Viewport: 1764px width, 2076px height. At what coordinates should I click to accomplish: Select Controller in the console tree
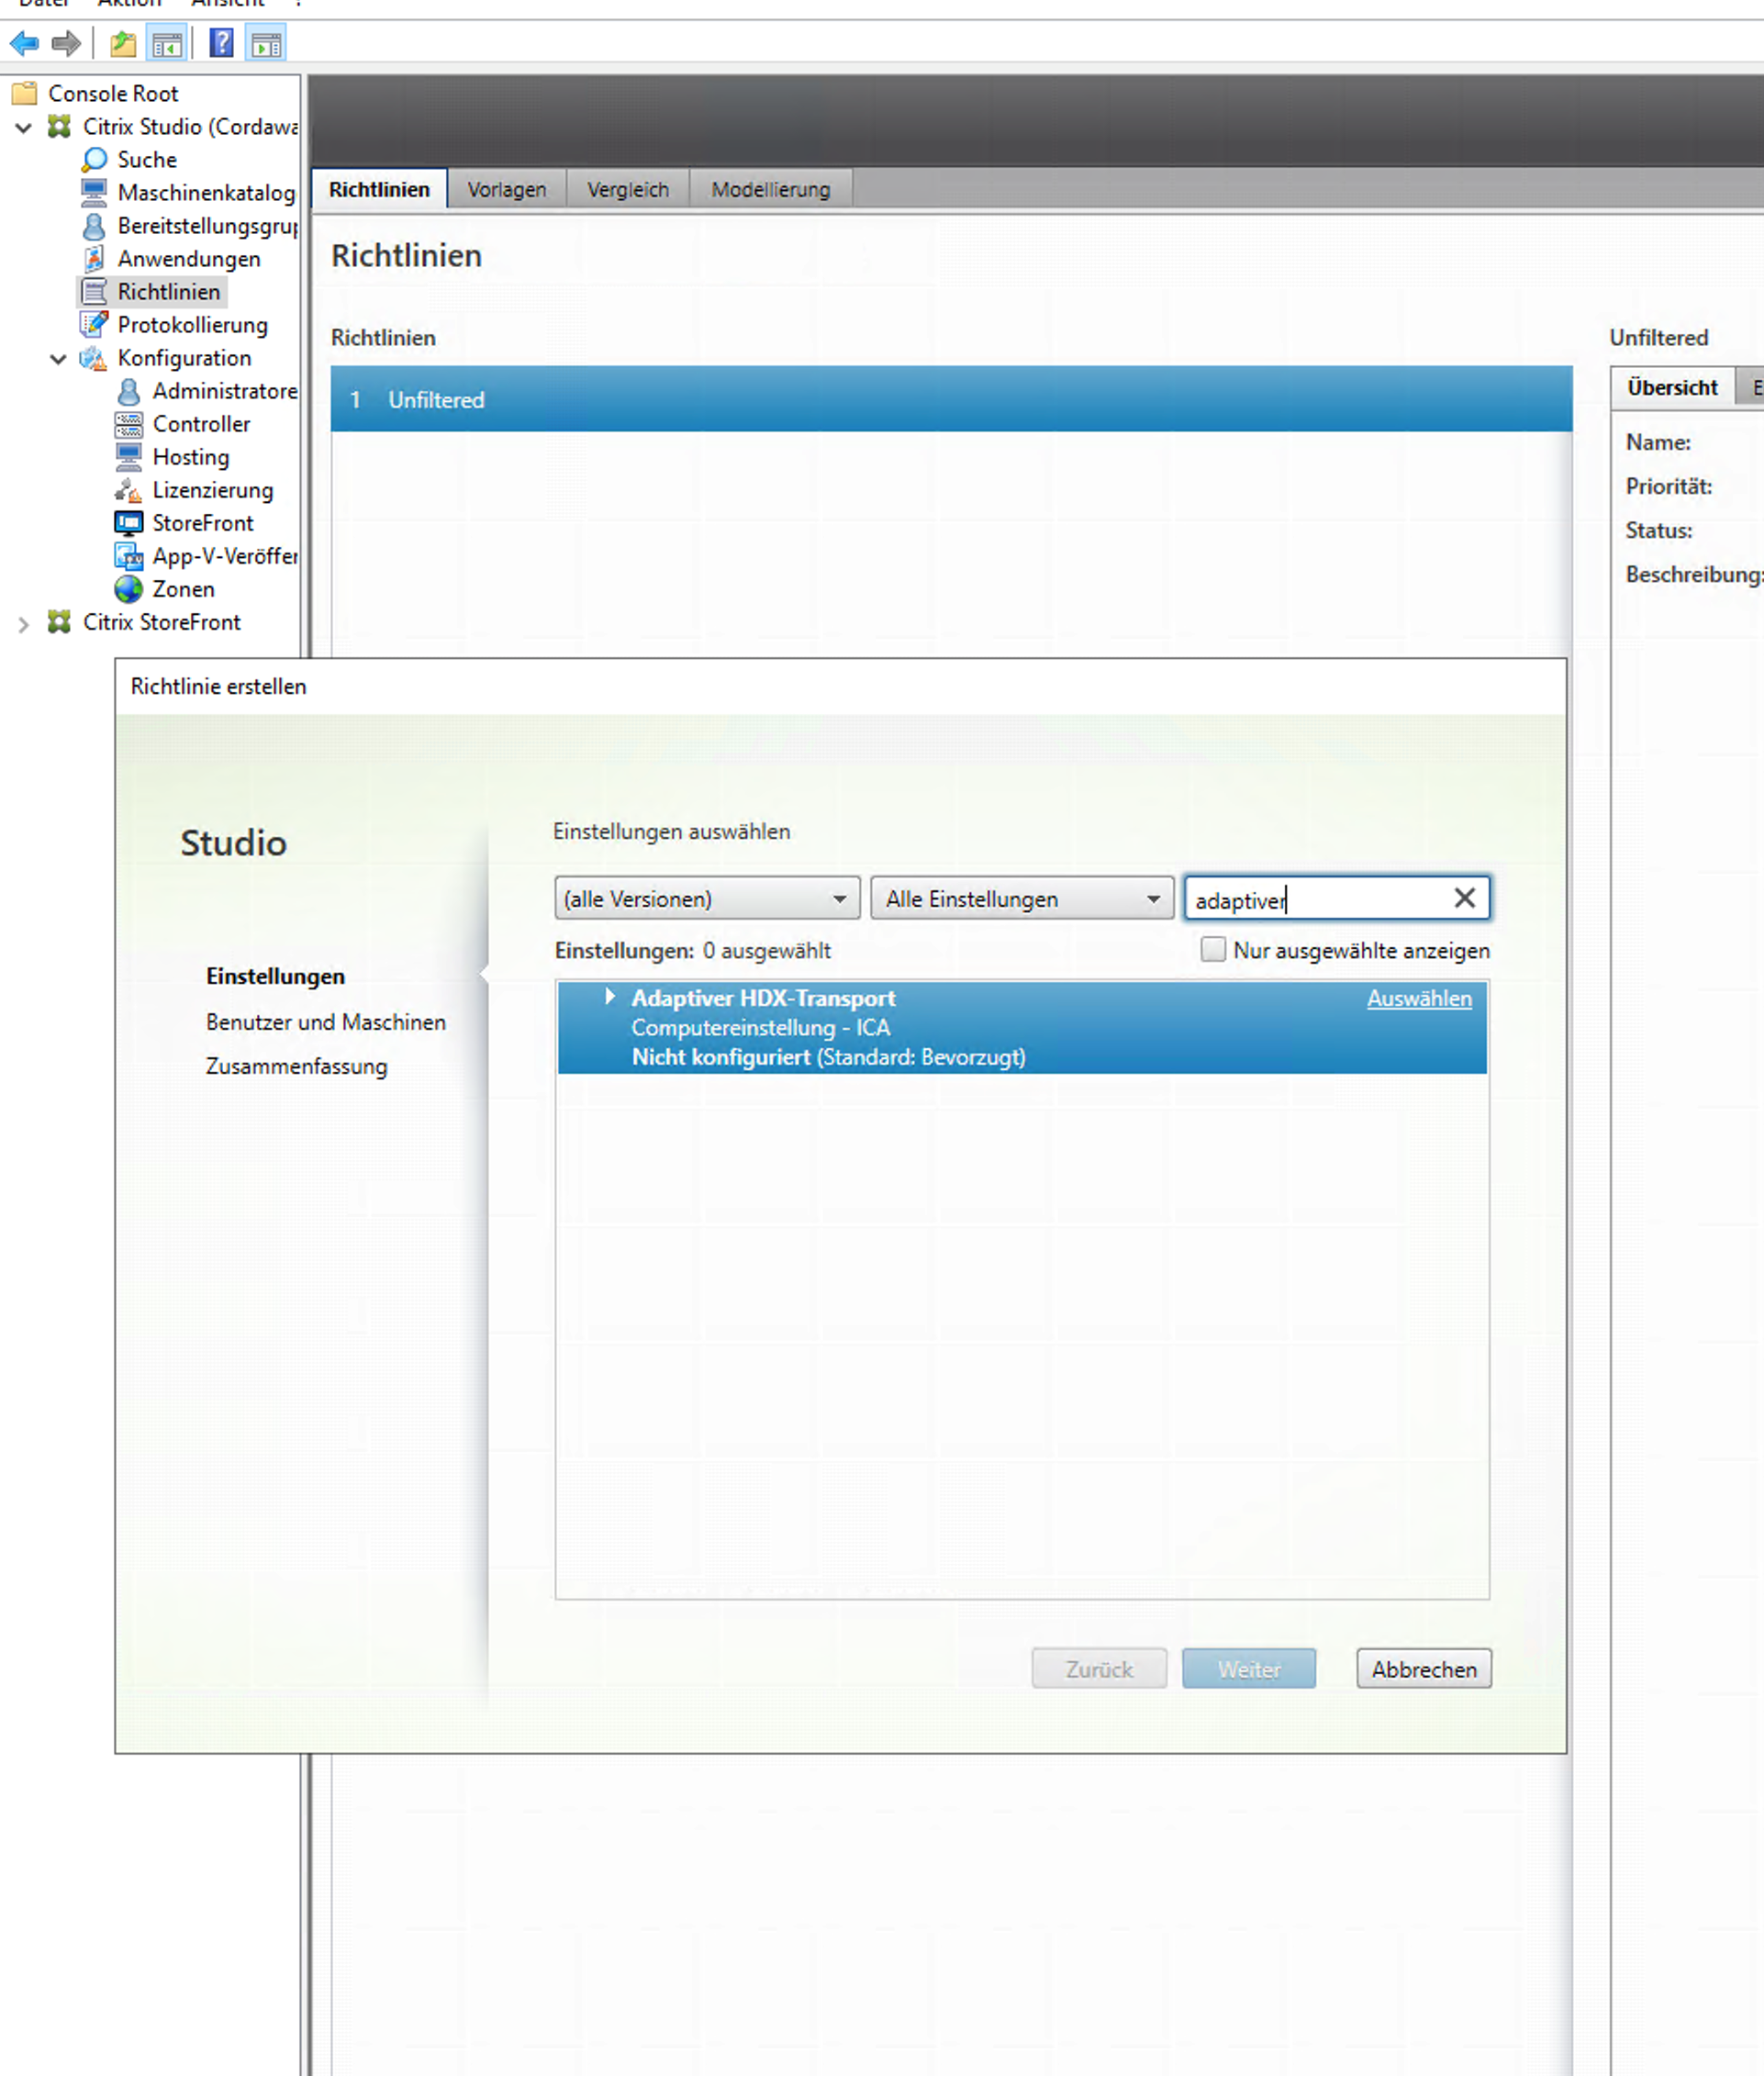(x=201, y=423)
